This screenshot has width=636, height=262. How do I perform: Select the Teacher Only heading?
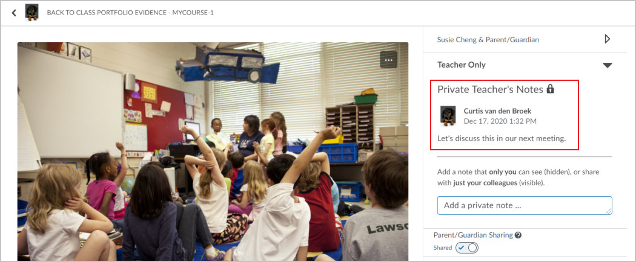461,65
